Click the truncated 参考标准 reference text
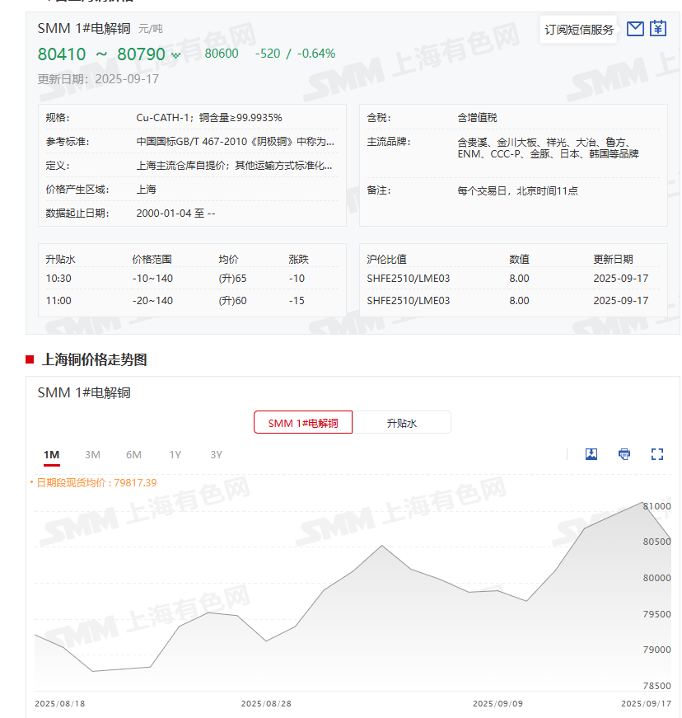The image size is (682, 718). [235, 141]
